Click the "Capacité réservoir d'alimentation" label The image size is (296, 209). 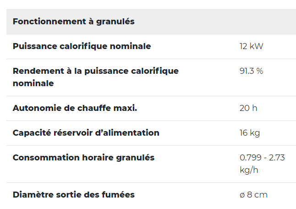(x=86, y=133)
